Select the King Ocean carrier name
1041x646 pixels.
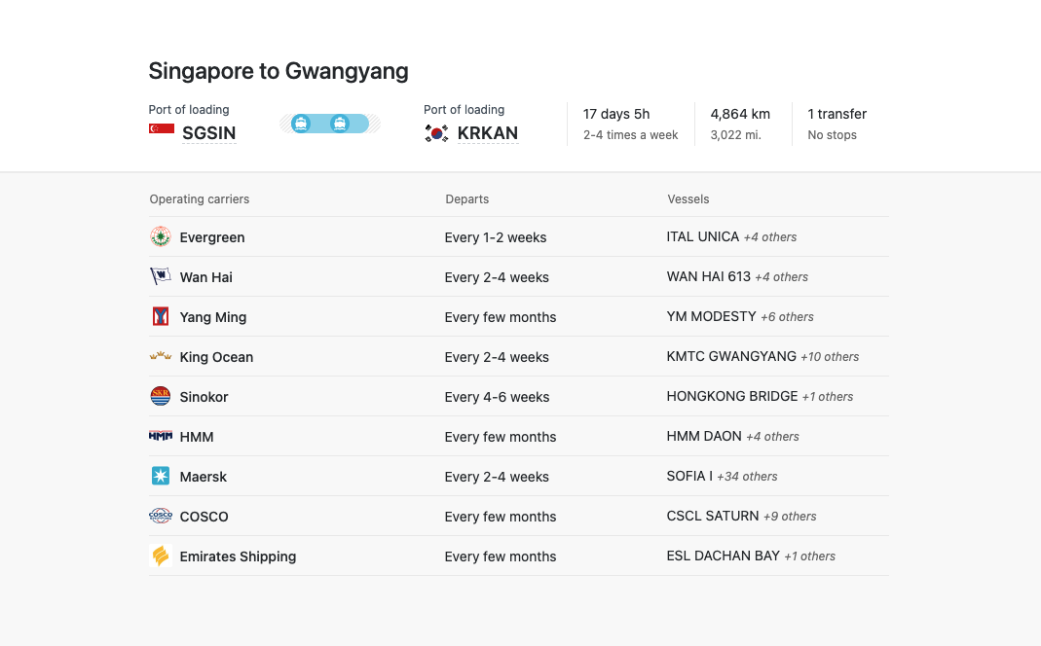pos(216,357)
